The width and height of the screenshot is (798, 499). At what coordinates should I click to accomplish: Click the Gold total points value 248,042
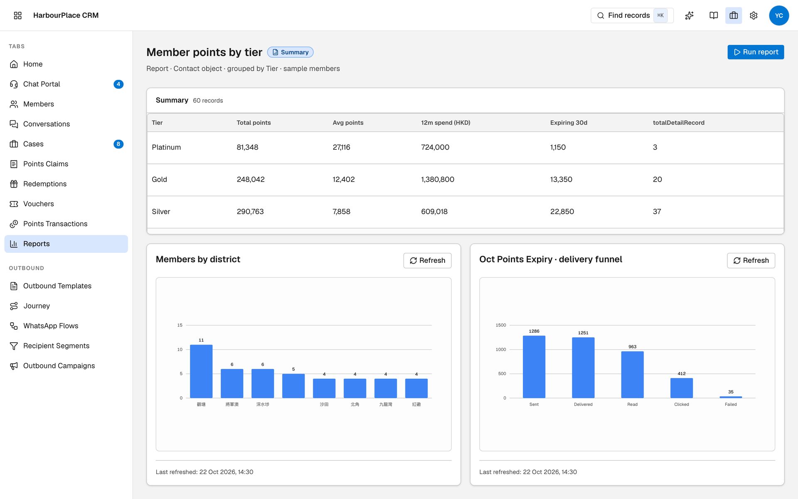(251, 179)
